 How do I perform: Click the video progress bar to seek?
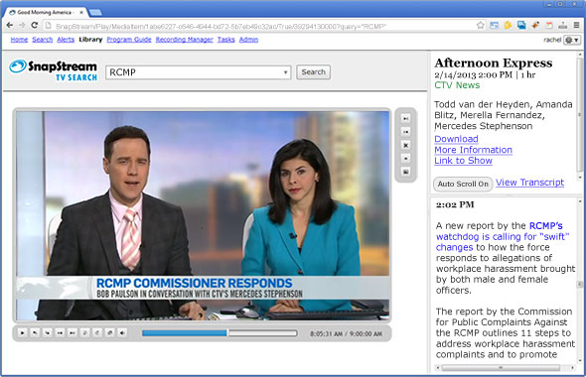pyautogui.click(x=220, y=333)
